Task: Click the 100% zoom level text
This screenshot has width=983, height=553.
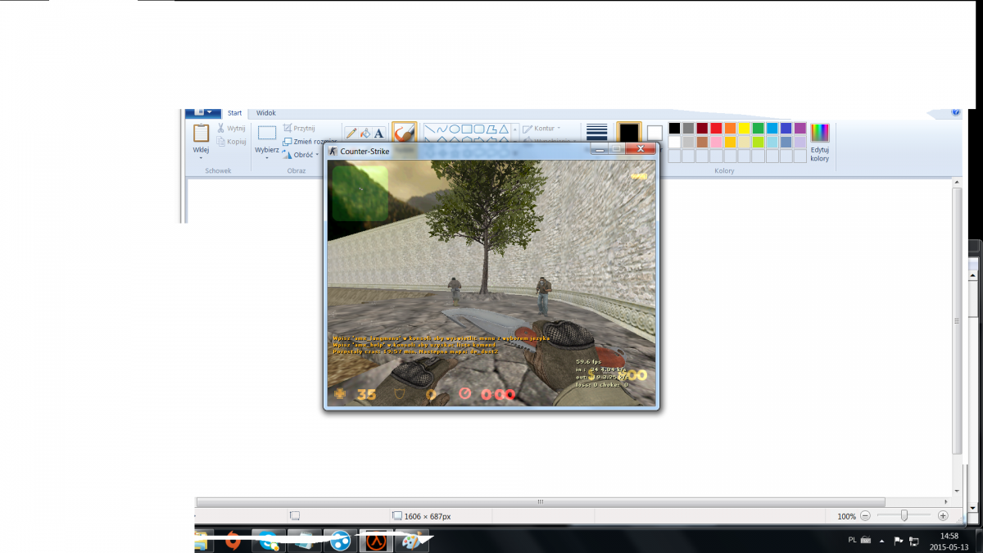Action: point(847,516)
